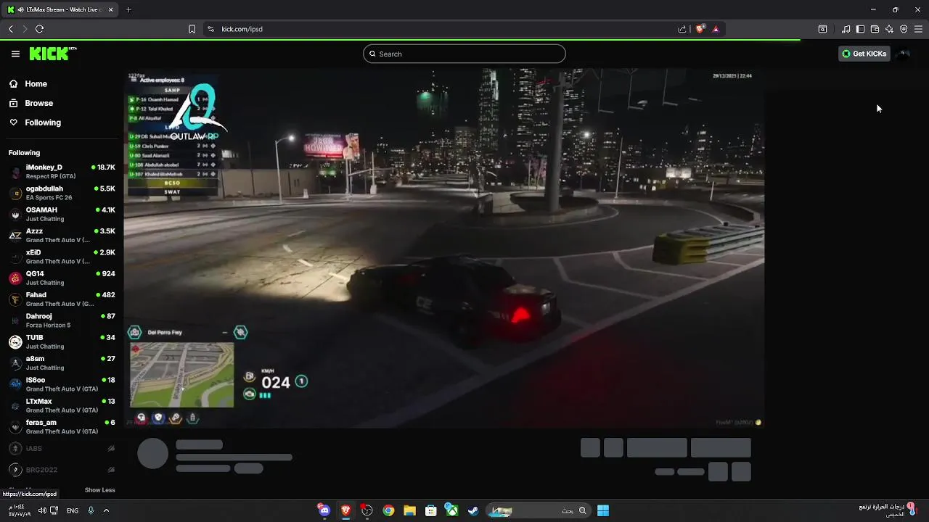The width and height of the screenshot is (929, 522).
Task: Open the user profile avatar menu
Action: [903, 54]
